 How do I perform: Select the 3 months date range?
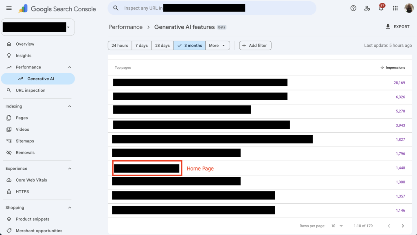coord(190,46)
